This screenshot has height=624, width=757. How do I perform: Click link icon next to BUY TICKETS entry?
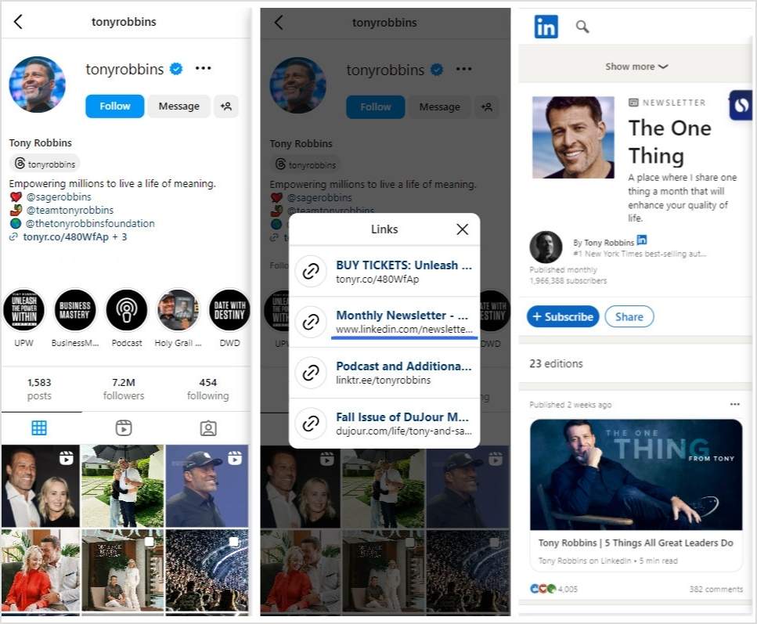pos(311,272)
